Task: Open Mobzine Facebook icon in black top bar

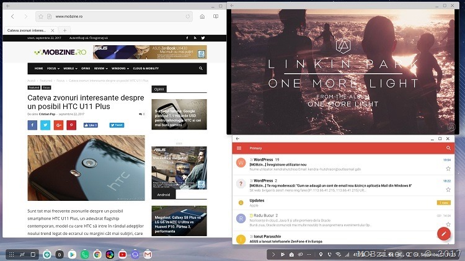Action: (x=187, y=38)
